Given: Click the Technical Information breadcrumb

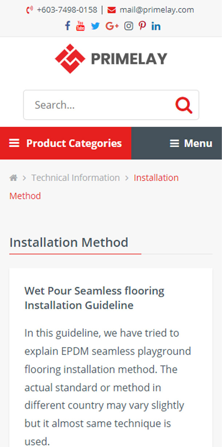Looking at the screenshot, I should tap(75, 178).
